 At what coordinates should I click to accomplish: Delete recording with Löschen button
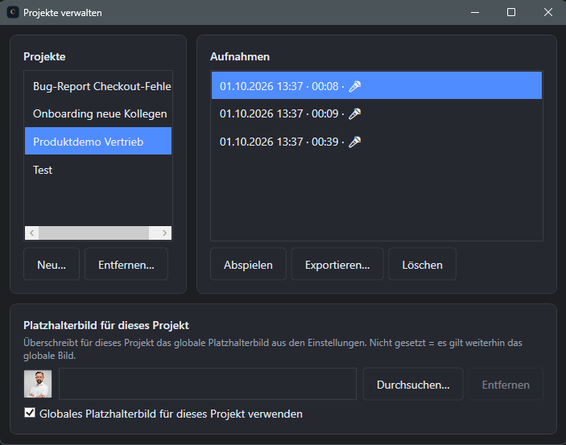tap(422, 264)
